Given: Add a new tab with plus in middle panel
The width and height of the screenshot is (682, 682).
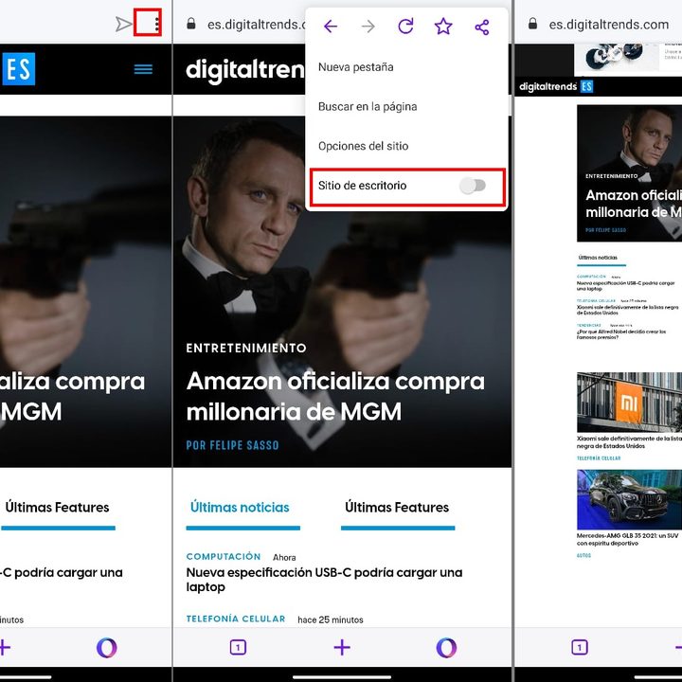Looking at the screenshot, I should (342, 647).
